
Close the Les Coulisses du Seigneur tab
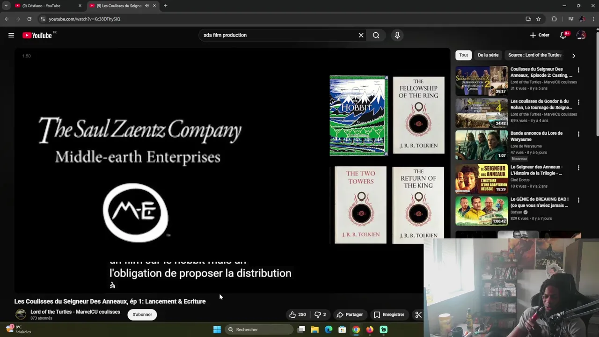(154, 6)
